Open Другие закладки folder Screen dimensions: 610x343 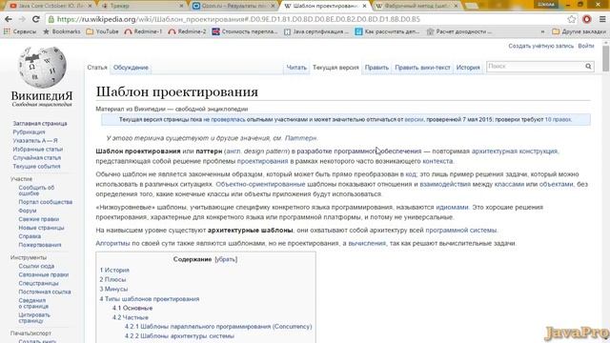click(x=579, y=31)
